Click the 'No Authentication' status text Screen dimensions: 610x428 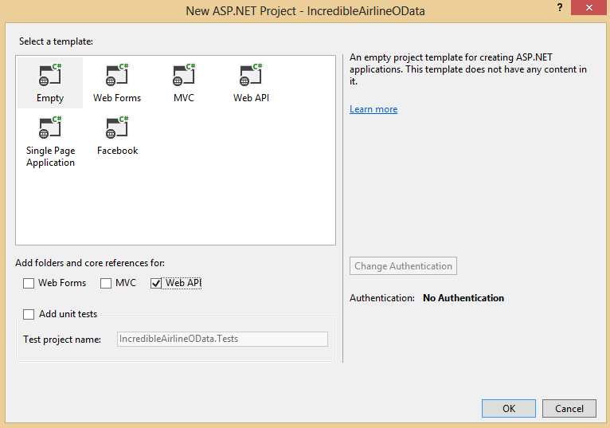tap(463, 298)
